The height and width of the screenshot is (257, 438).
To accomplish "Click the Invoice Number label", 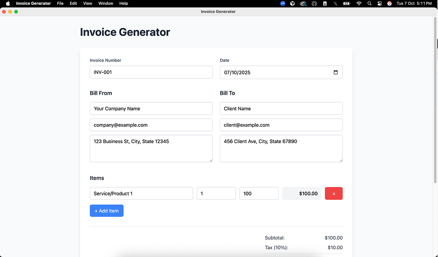I will click(x=105, y=60).
